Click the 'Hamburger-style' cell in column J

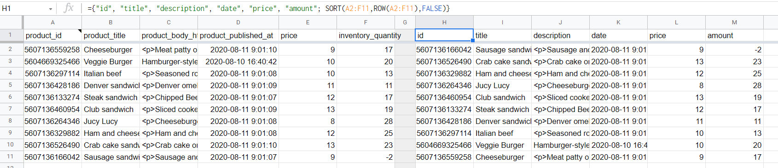pyautogui.click(x=560, y=145)
